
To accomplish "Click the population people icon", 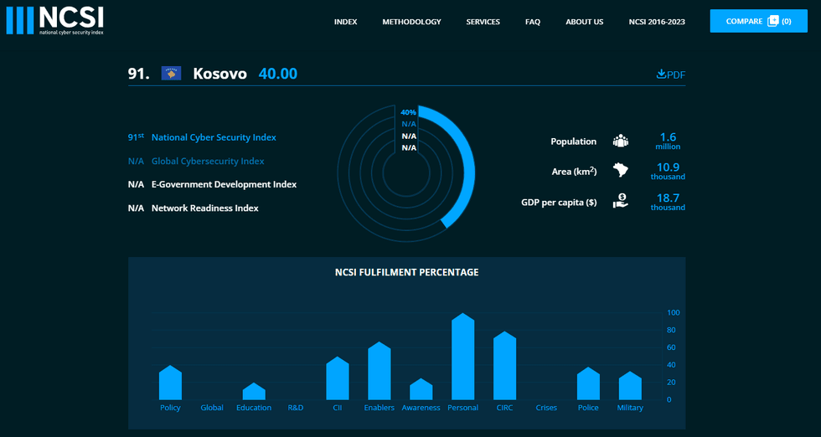I will click(x=621, y=141).
